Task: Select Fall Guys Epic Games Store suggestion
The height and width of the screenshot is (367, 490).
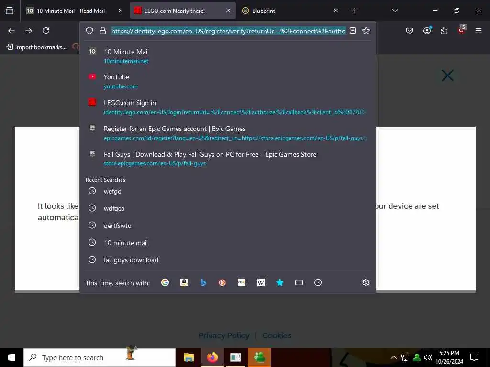Action: [x=228, y=159]
